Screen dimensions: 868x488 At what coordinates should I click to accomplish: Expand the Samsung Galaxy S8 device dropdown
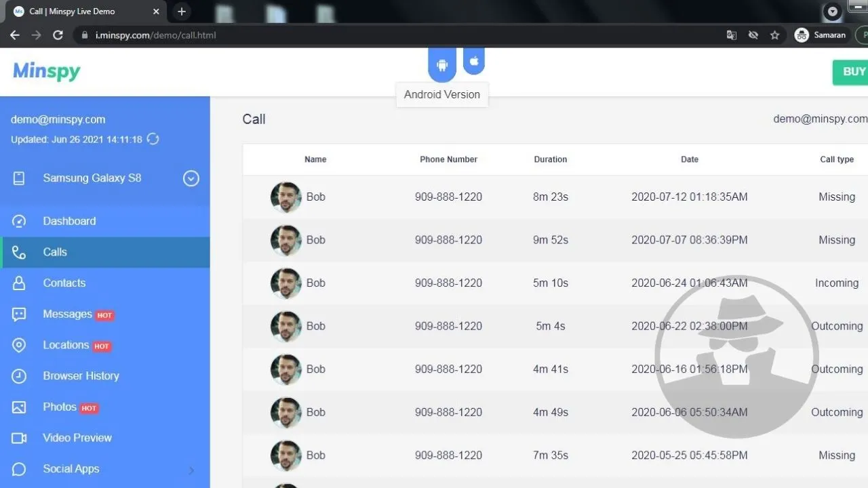pos(191,178)
